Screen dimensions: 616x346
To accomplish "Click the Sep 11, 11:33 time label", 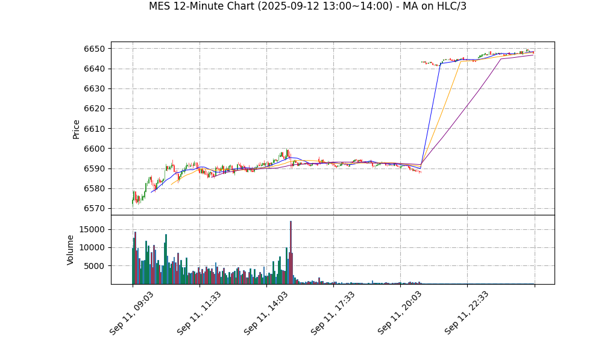I will click(198, 313).
